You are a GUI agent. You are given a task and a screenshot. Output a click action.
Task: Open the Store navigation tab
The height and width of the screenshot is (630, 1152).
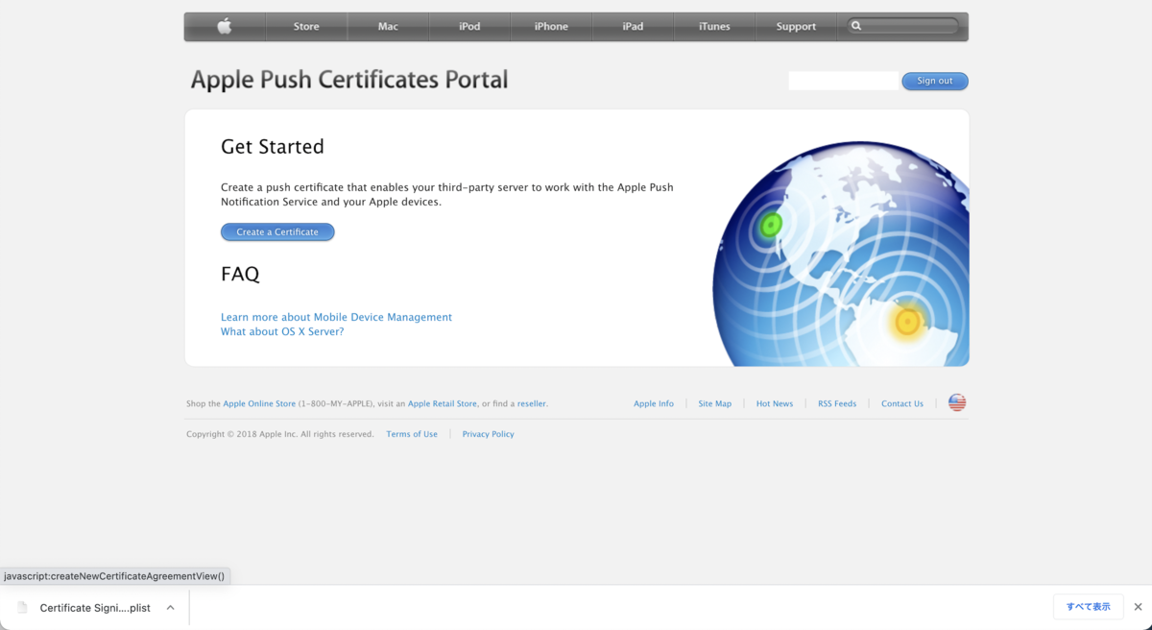click(x=306, y=27)
